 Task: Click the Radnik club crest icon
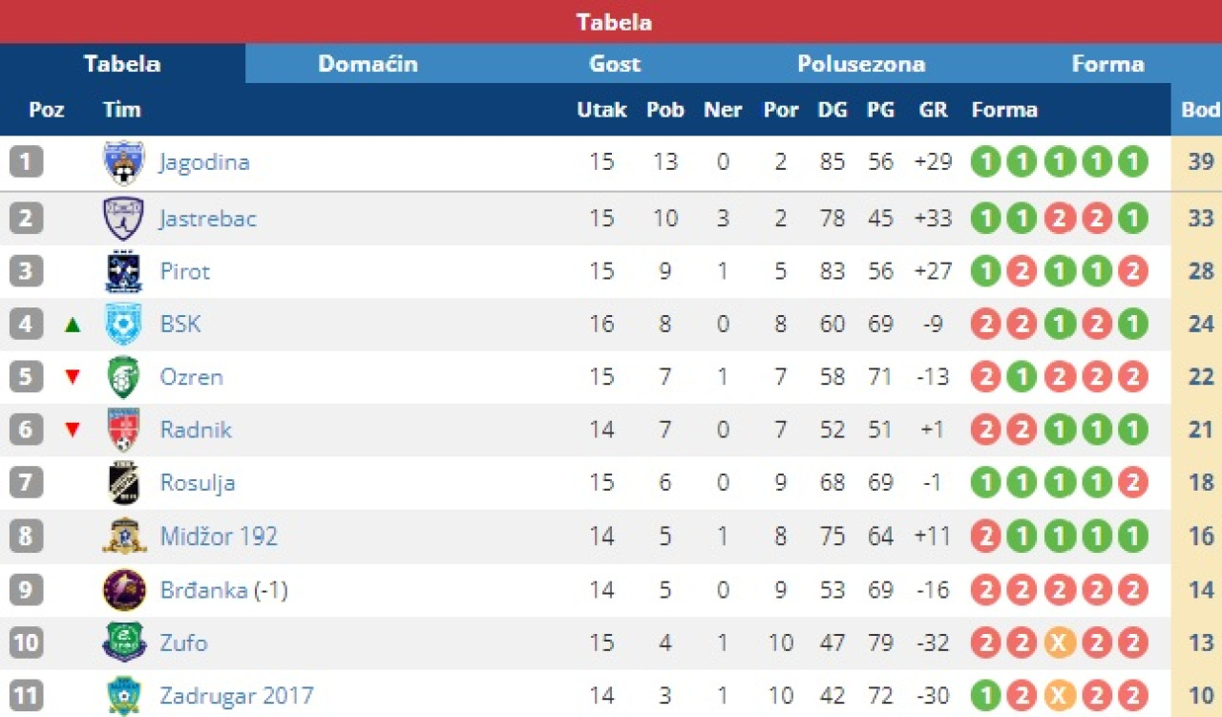tap(124, 430)
